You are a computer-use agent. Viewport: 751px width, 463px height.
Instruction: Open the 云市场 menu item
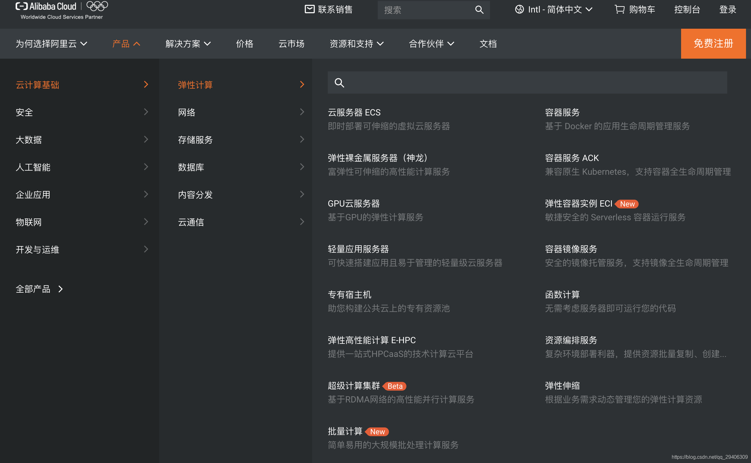292,44
